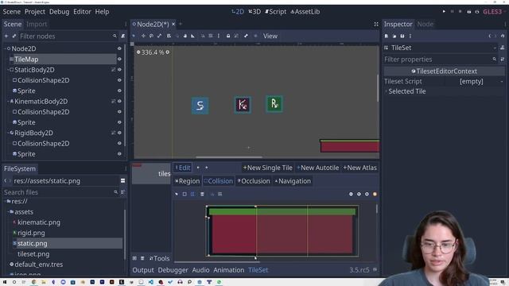Attach a script using Scene dock icon

(123, 36)
